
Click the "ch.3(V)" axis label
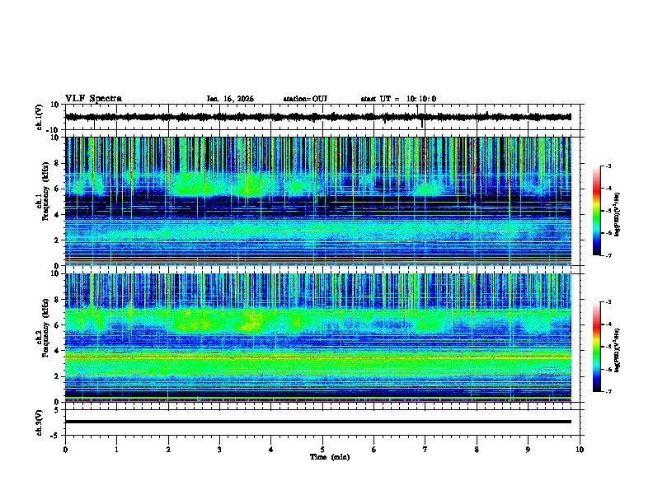40,422
